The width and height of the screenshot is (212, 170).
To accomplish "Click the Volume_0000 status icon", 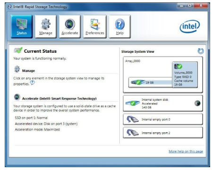I will point(178,66).
